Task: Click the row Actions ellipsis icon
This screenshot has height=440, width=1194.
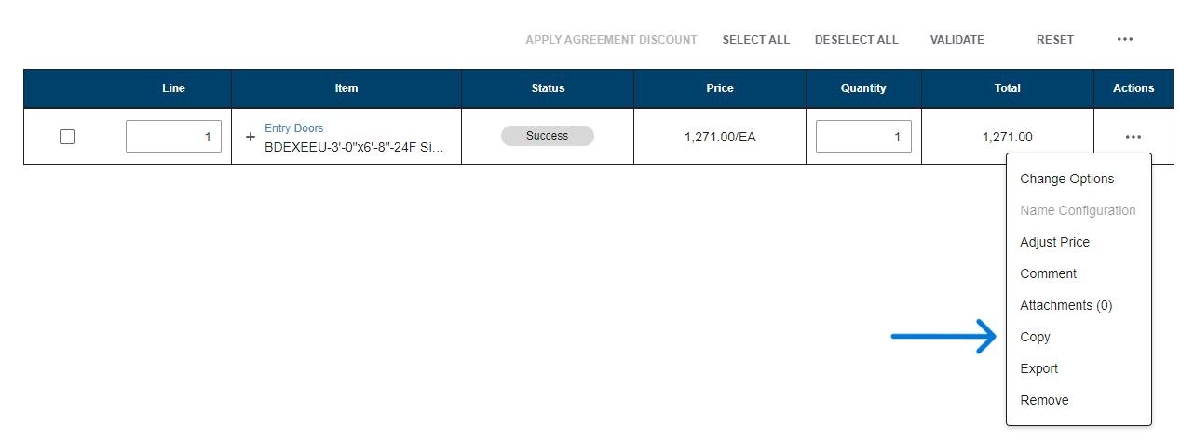Action: coord(1133,137)
